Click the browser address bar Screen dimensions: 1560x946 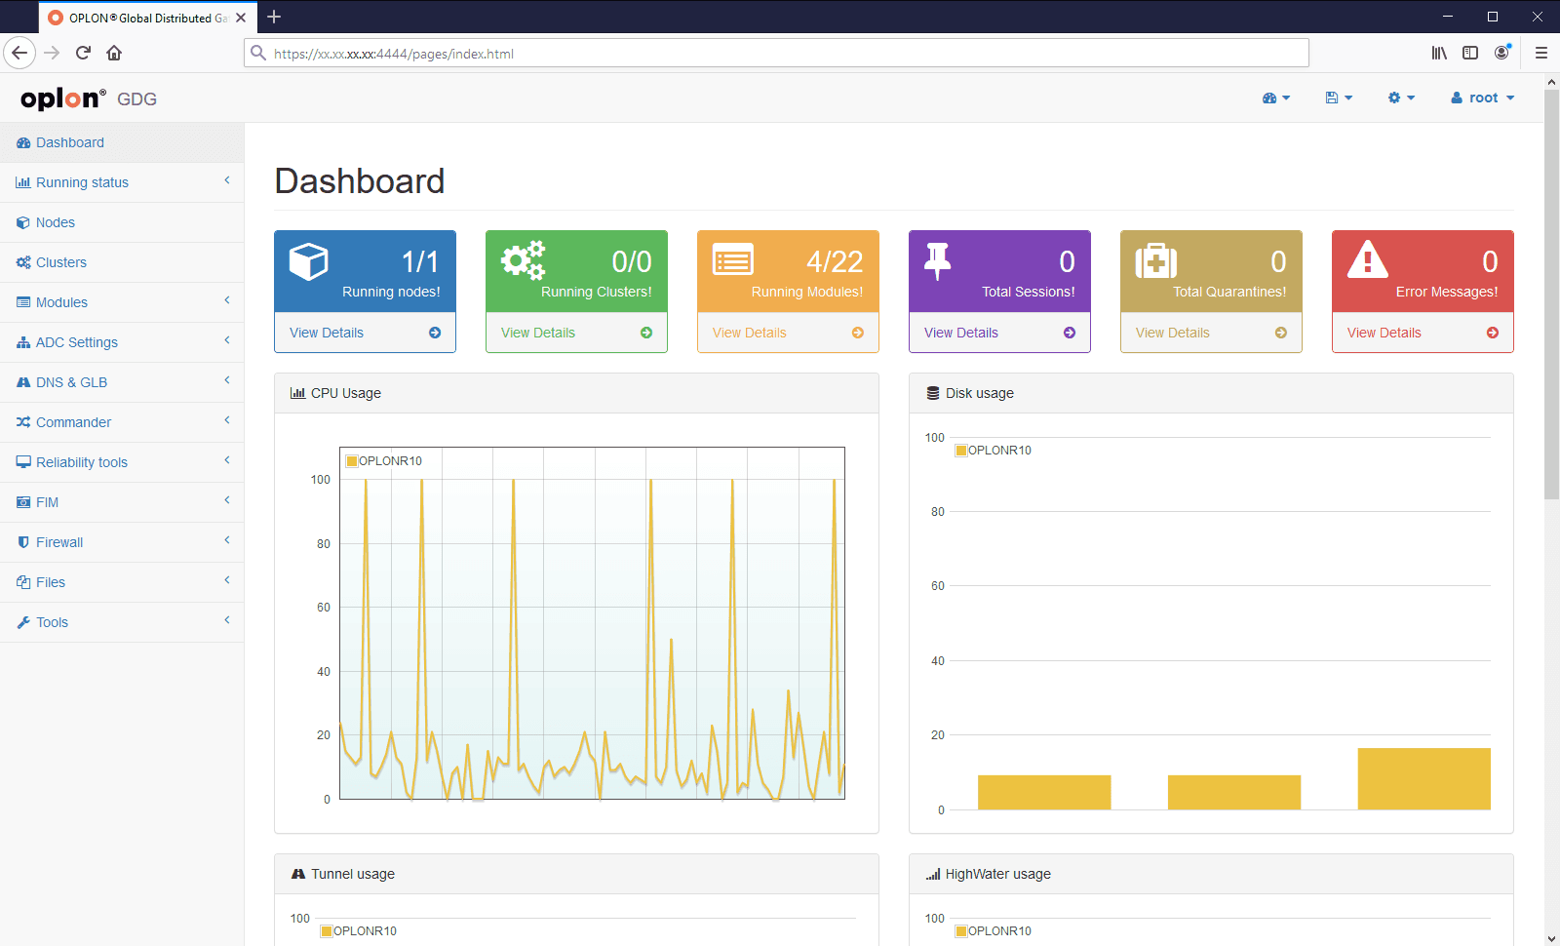tap(776, 53)
